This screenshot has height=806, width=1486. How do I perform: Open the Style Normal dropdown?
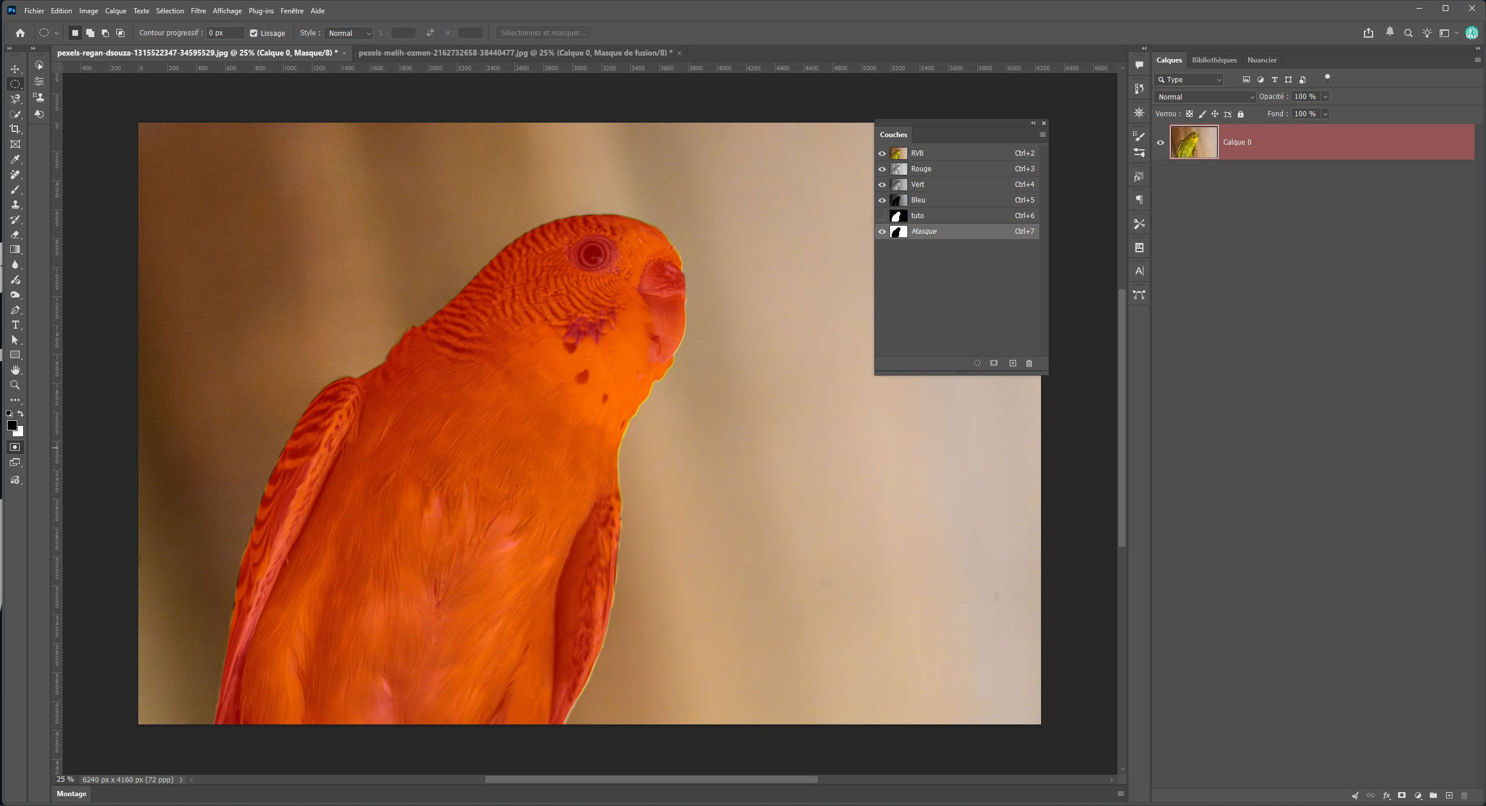[348, 33]
